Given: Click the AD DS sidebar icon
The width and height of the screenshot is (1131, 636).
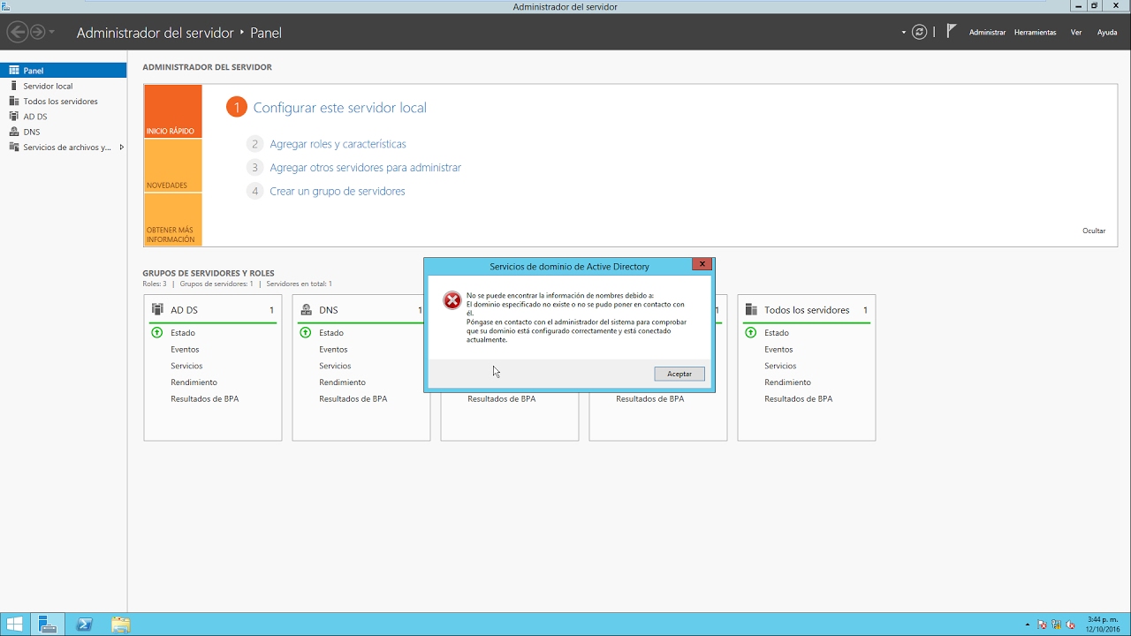Looking at the screenshot, I should 14,117.
